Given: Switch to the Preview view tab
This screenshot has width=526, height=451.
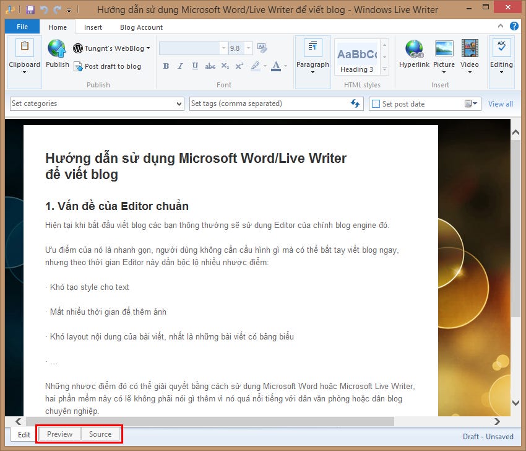Looking at the screenshot, I should [x=59, y=434].
